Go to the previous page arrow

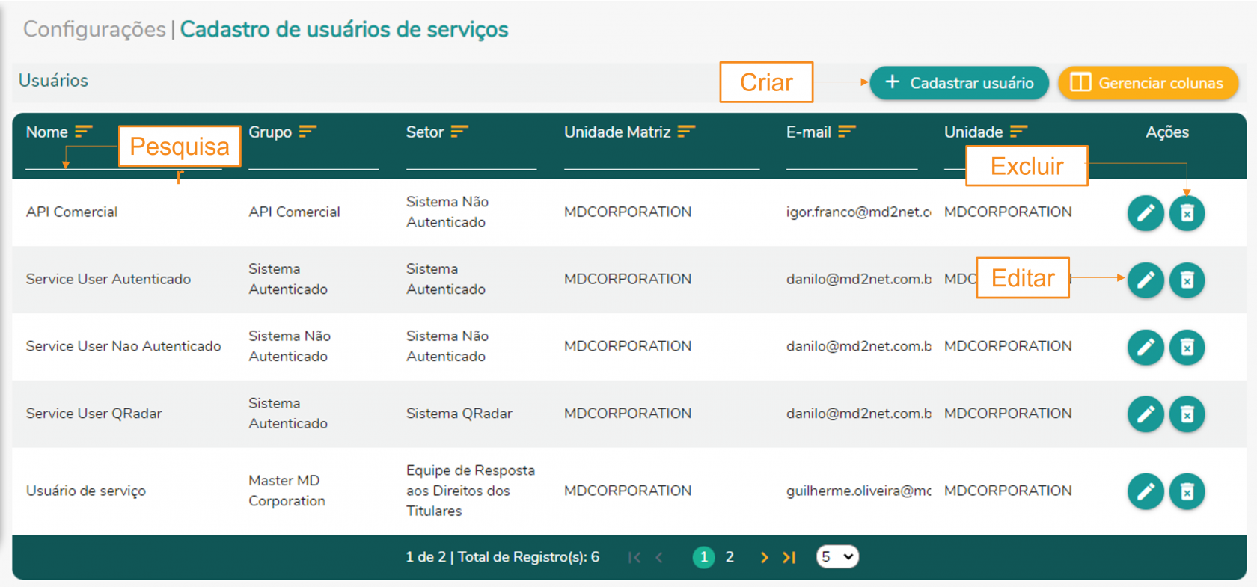click(x=659, y=557)
